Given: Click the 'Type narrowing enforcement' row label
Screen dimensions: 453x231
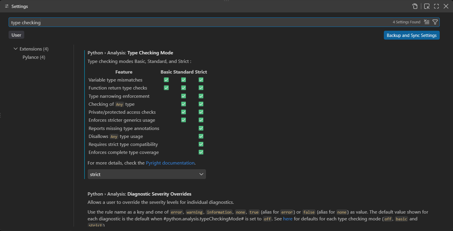Looking at the screenshot, I should (119, 96).
